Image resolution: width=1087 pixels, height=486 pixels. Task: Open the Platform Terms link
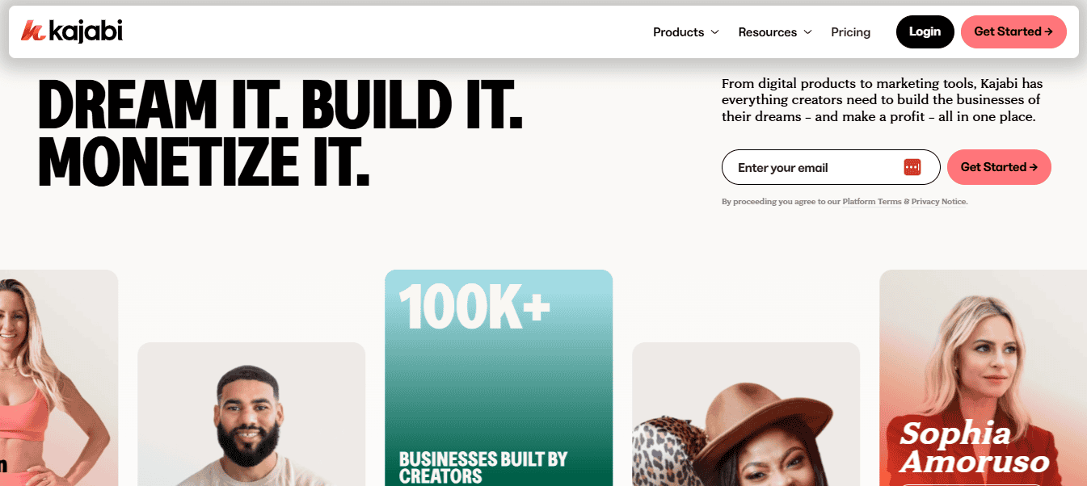(x=872, y=202)
